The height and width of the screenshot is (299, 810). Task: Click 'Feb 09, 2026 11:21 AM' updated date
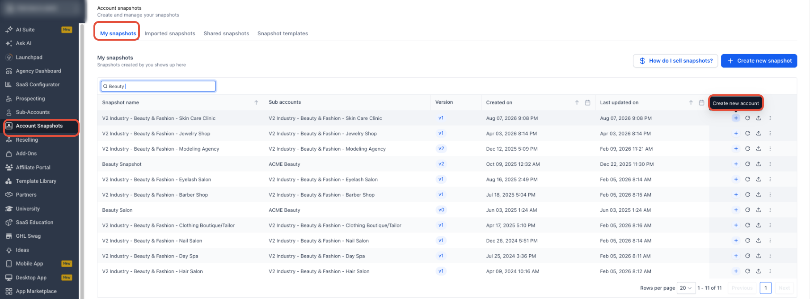[626, 149]
